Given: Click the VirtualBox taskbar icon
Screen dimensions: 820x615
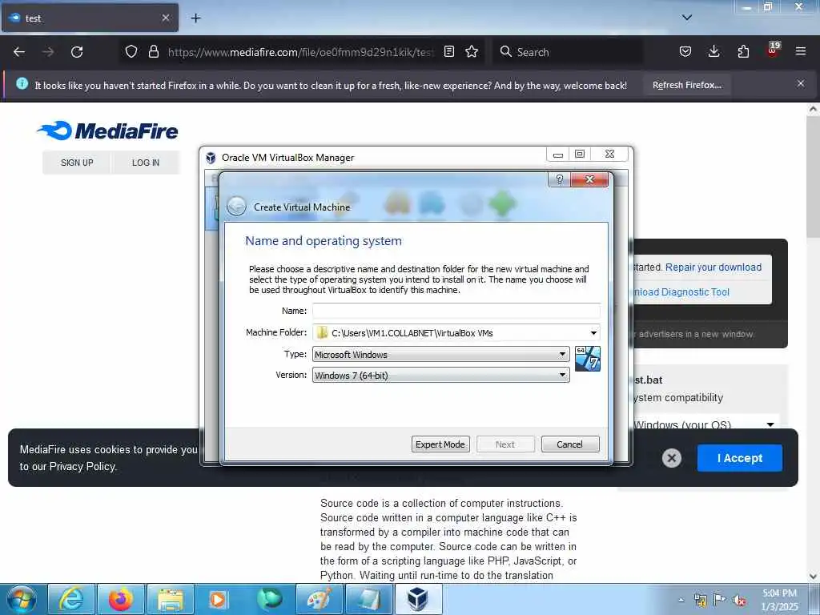Looking at the screenshot, I should [x=418, y=599].
